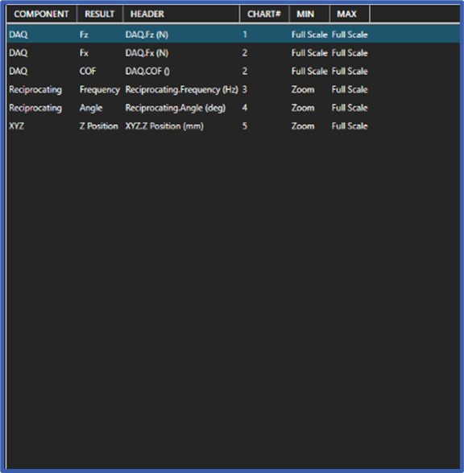Select the DAQ.Fx (N) header cell
Image resolution: width=464 pixels, height=473 pixels.
click(147, 53)
